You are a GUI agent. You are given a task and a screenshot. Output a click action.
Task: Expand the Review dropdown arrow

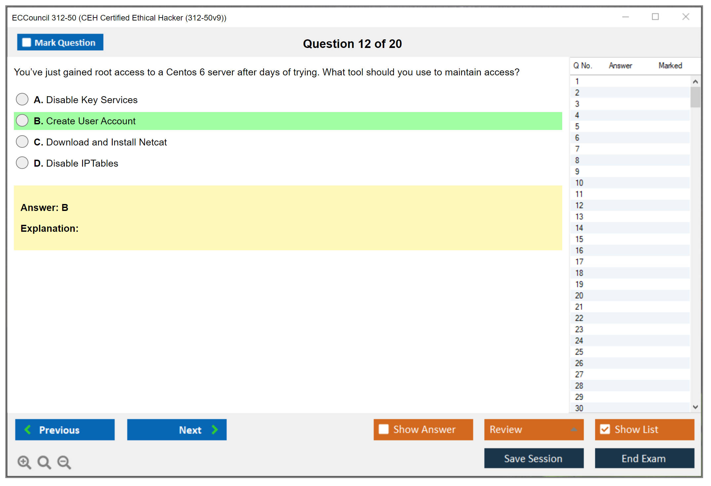pos(574,429)
